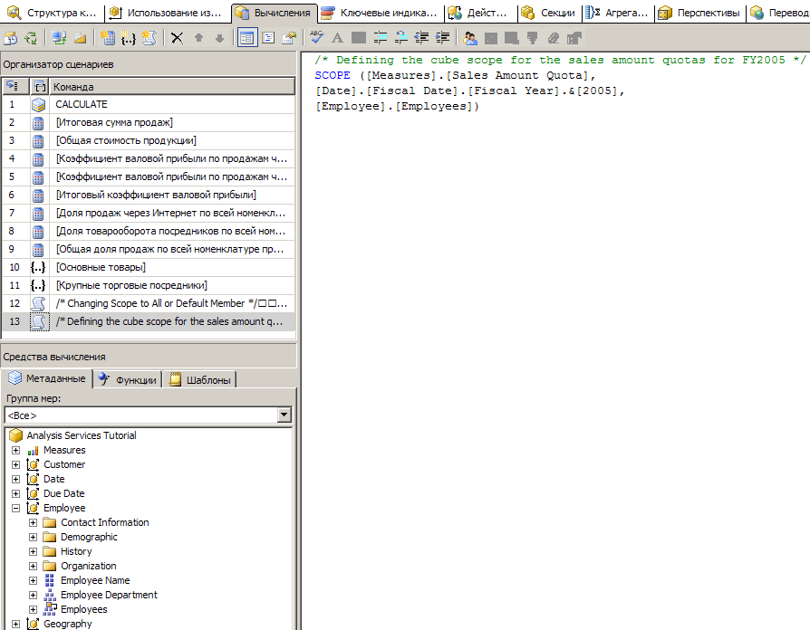Open the Группа мер dropdown
Screen dimensions: 810x630
pyautogui.click(x=284, y=415)
